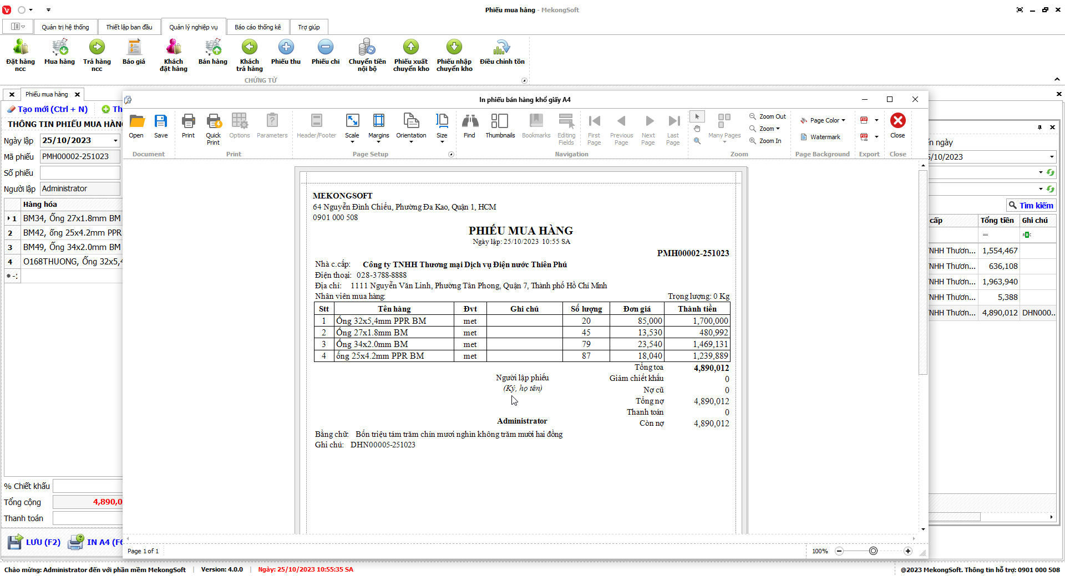
Task: Switch to Báo cáo thống kê tab
Action: [x=257, y=27]
